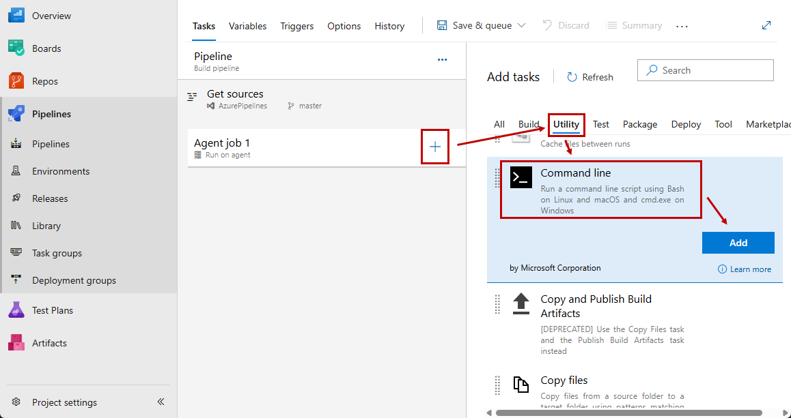Screen dimensions: 791x418
Task: Click the Command line terminal icon
Action: click(x=521, y=177)
